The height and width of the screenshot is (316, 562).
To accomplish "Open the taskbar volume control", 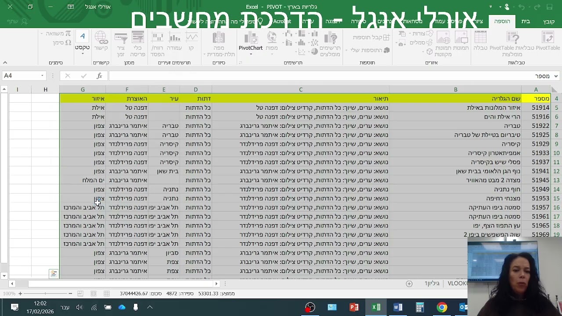I will (79, 307).
